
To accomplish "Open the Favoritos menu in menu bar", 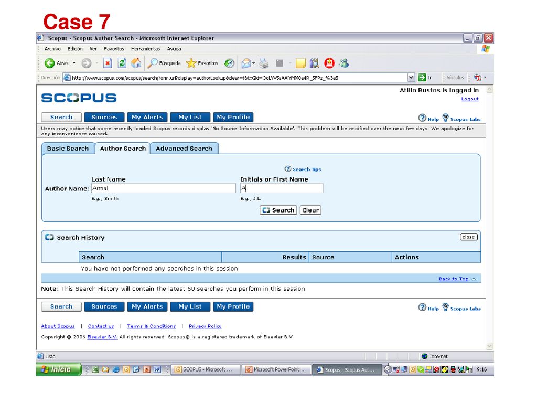I will click(x=114, y=49).
